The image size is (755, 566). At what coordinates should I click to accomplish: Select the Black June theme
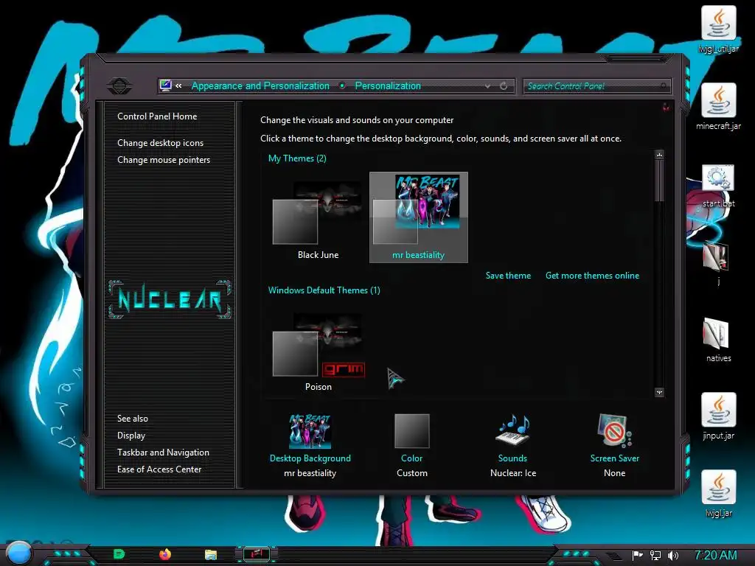tap(318, 219)
